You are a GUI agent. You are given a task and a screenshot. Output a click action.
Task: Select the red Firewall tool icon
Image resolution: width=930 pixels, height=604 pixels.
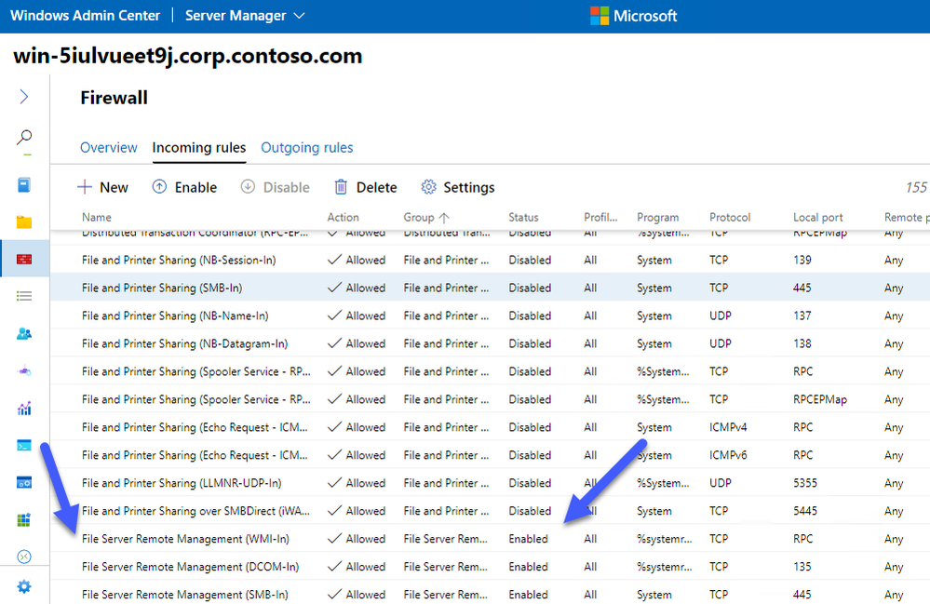point(23,259)
